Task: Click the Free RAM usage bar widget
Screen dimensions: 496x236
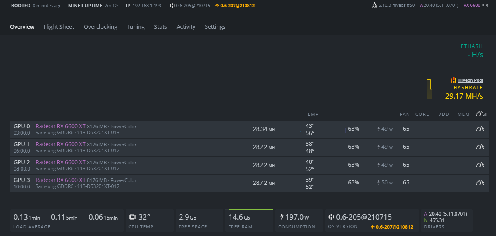Action: pyautogui.click(x=251, y=220)
